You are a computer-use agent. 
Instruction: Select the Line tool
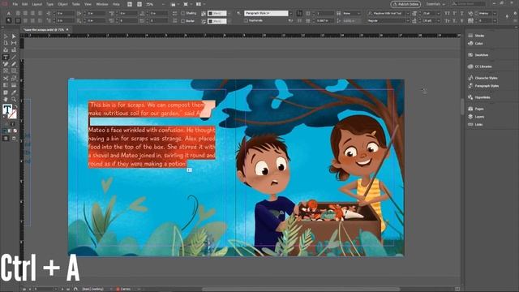click(14, 58)
